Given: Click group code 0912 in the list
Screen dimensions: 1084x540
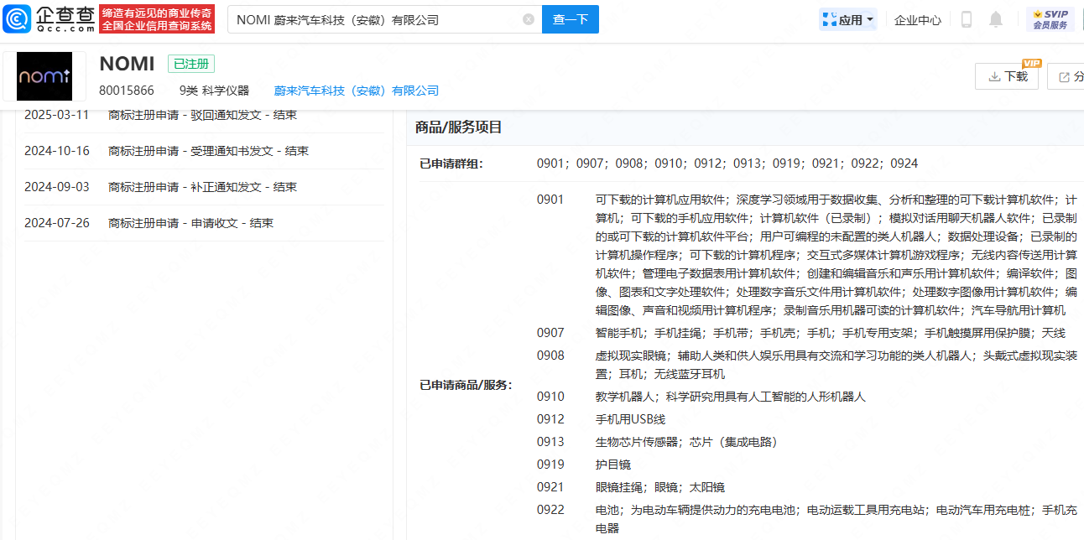Looking at the screenshot, I should (550, 419).
